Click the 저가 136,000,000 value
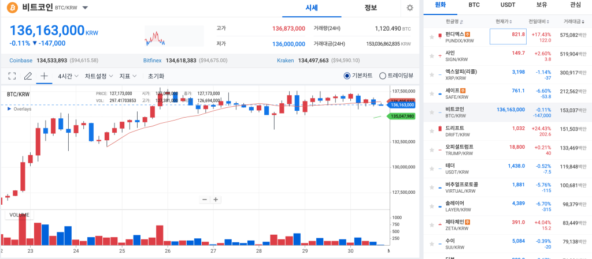592x259 pixels. pos(289,44)
